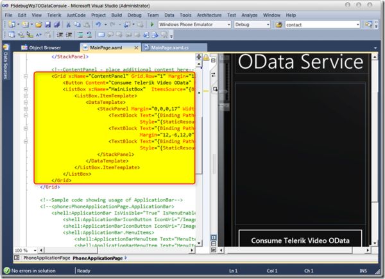The height and width of the screenshot is (279, 385).
Task: Open the Undo history dropdown arrow
Action: click(x=105, y=24)
